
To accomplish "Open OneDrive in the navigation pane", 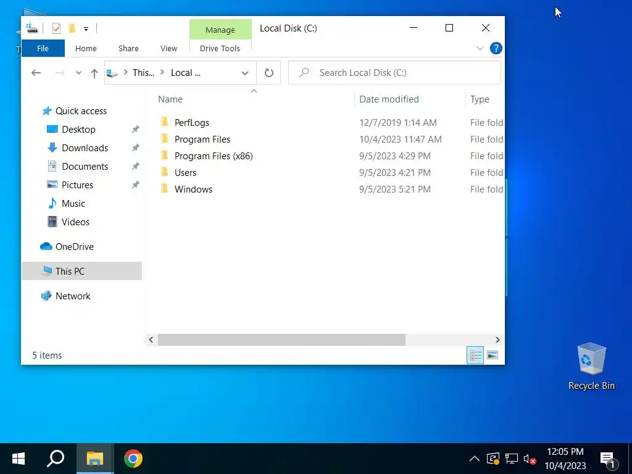I will (75, 247).
